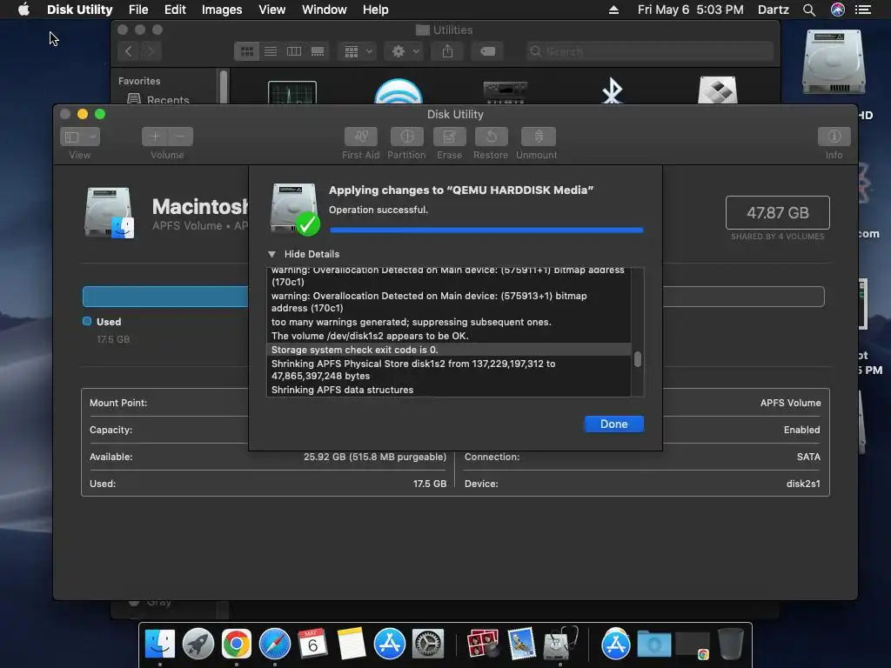The height and width of the screenshot is (668, 891).
Task: Click the Available '25.92 GB' value
Action: [375, 457]
